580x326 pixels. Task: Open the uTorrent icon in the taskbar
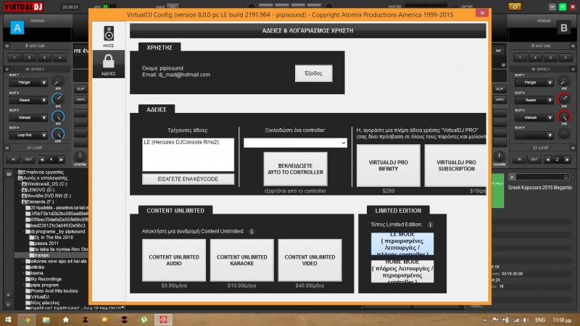pos(144,319)
